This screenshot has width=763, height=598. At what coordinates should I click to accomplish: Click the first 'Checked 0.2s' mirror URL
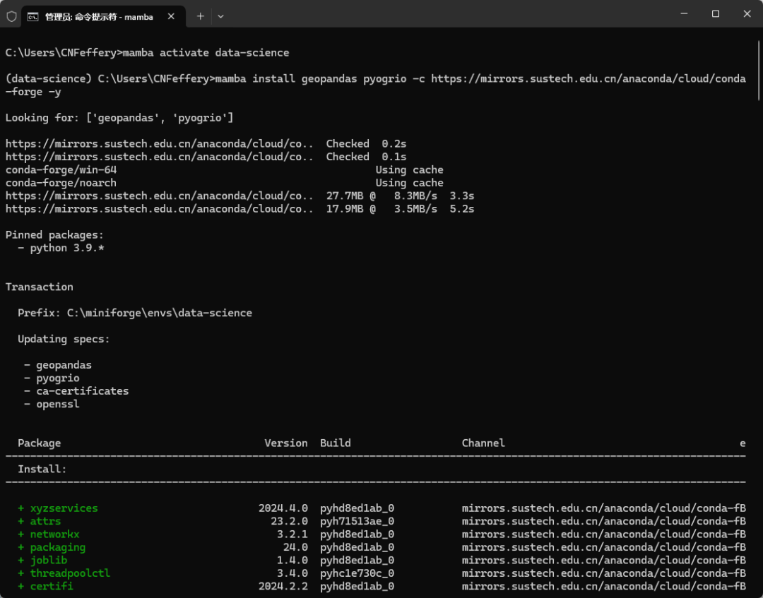click(x=159, y=144)
